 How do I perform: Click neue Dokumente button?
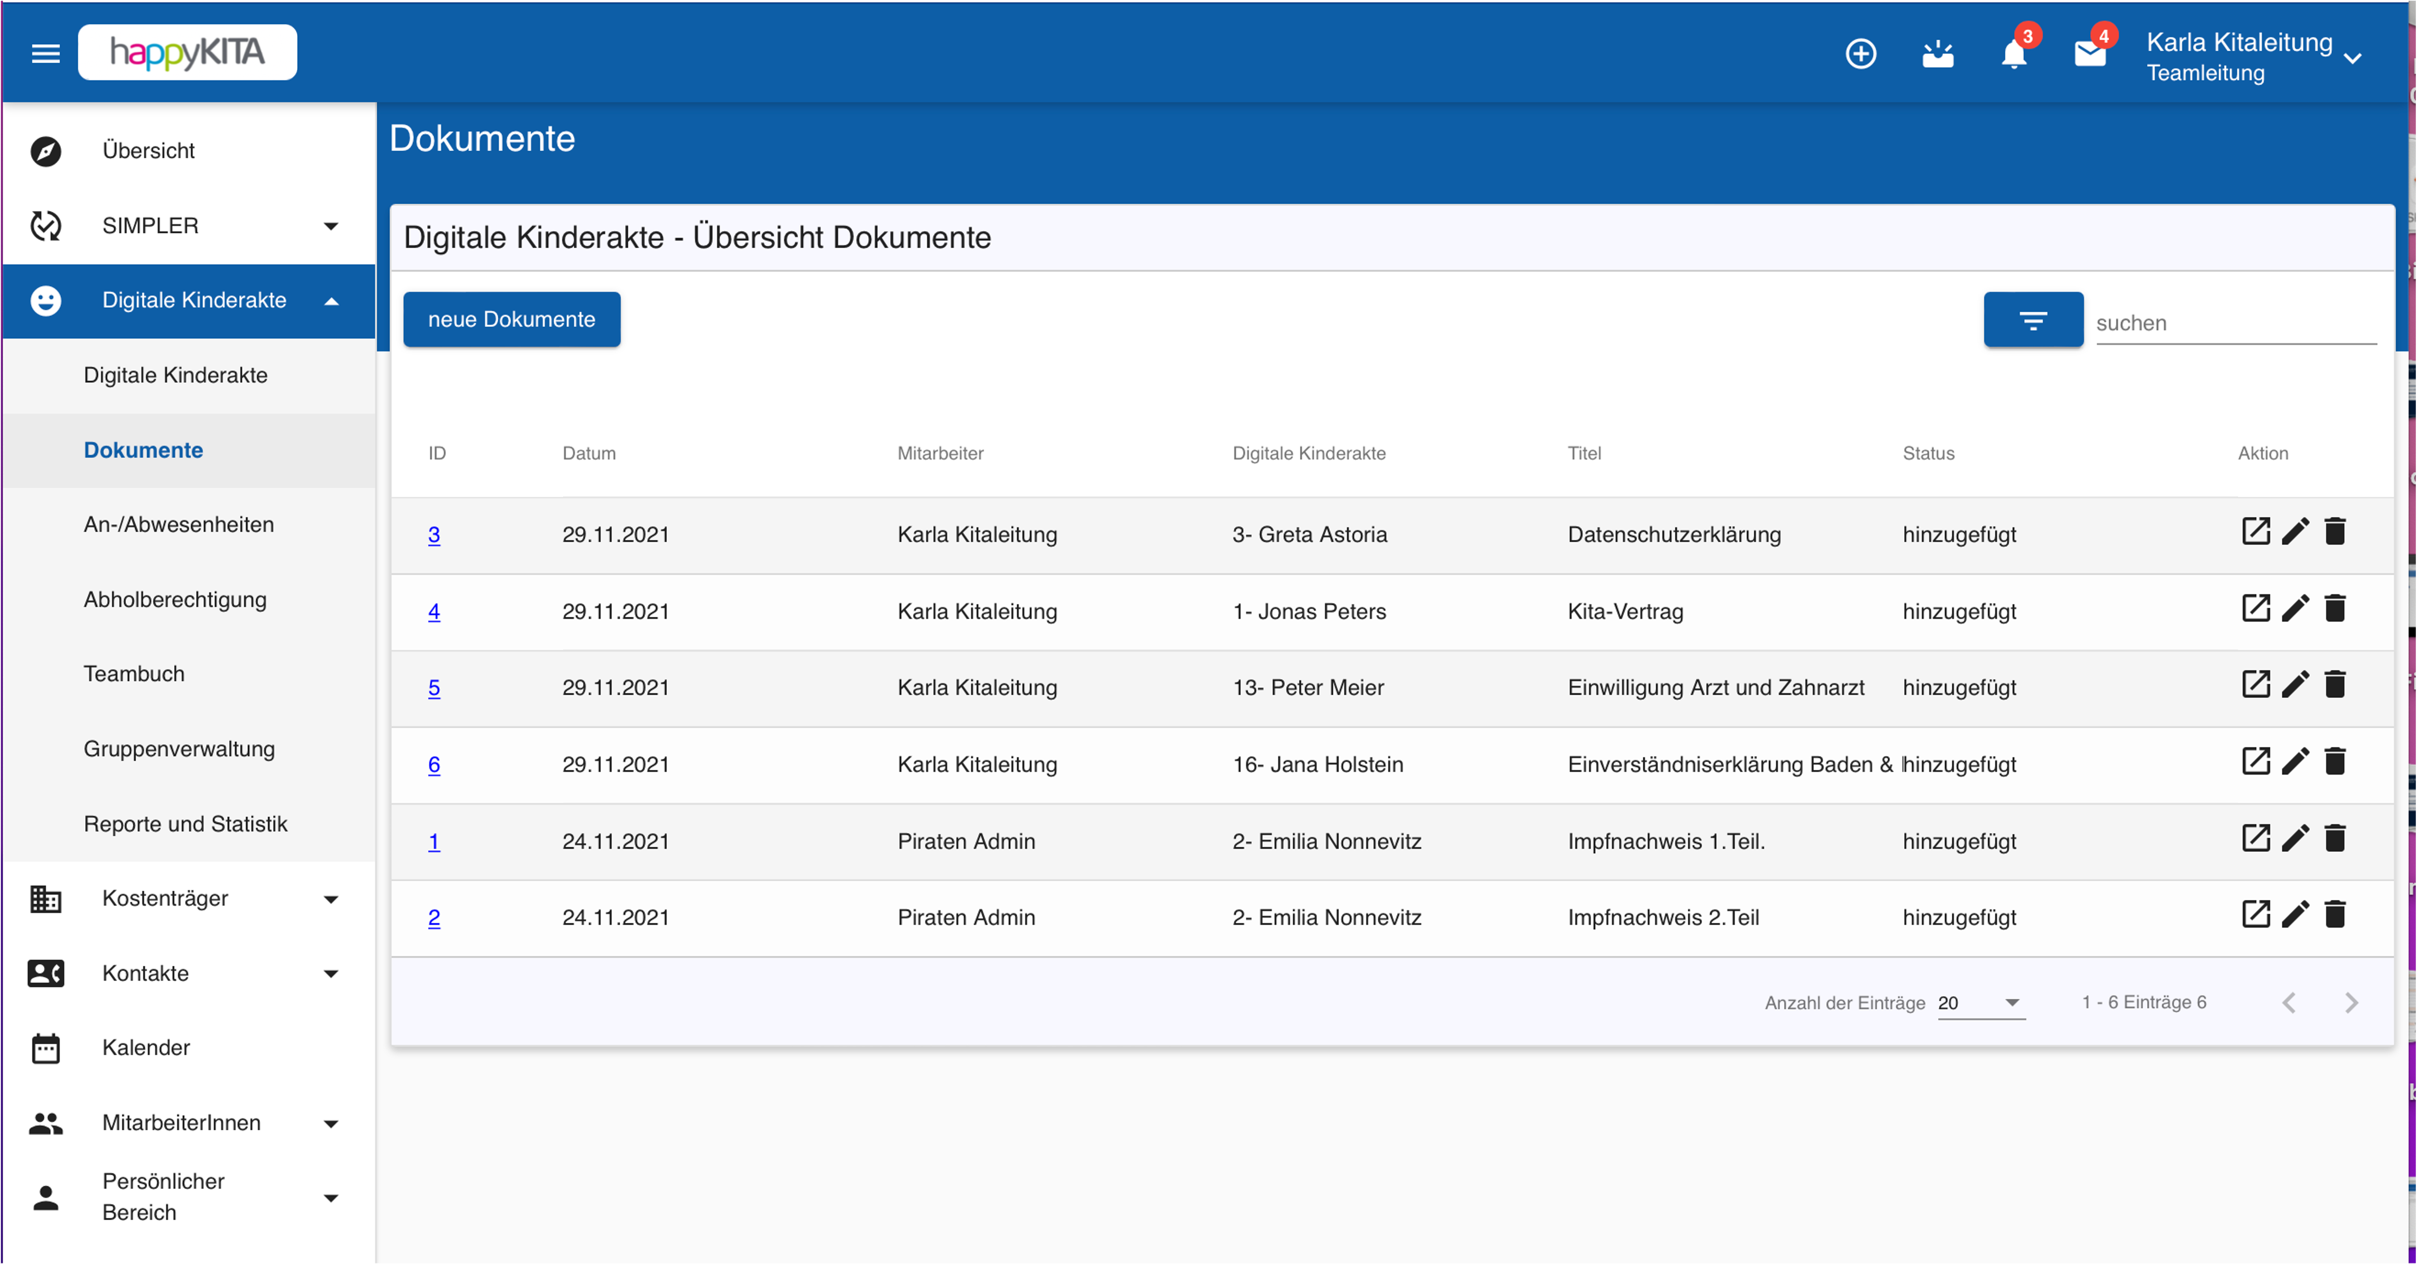pyautogui.click(x=511, y=320)
